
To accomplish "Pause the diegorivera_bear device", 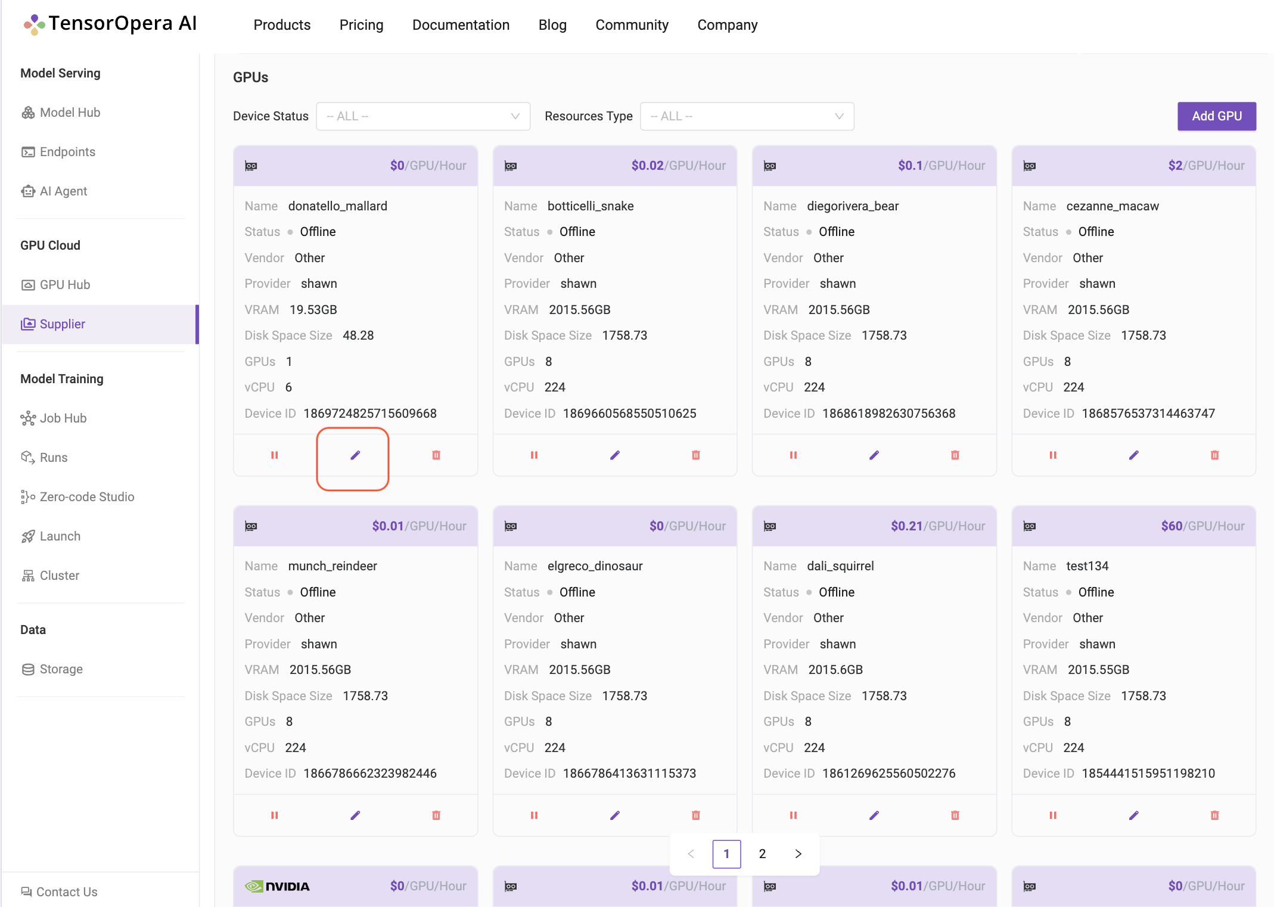I will coord(794,455).
